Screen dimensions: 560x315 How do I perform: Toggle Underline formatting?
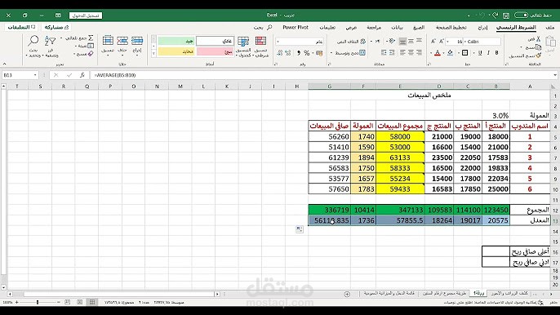pos(480,53)
